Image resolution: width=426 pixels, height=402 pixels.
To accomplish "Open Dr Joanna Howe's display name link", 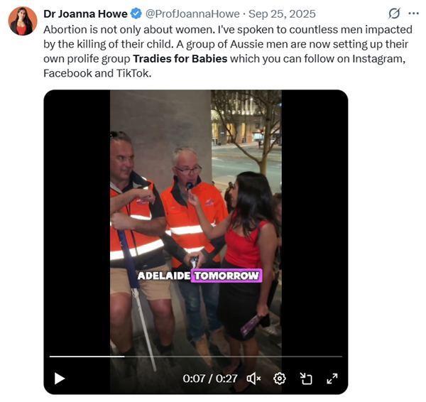I will (x=85, y=13).
